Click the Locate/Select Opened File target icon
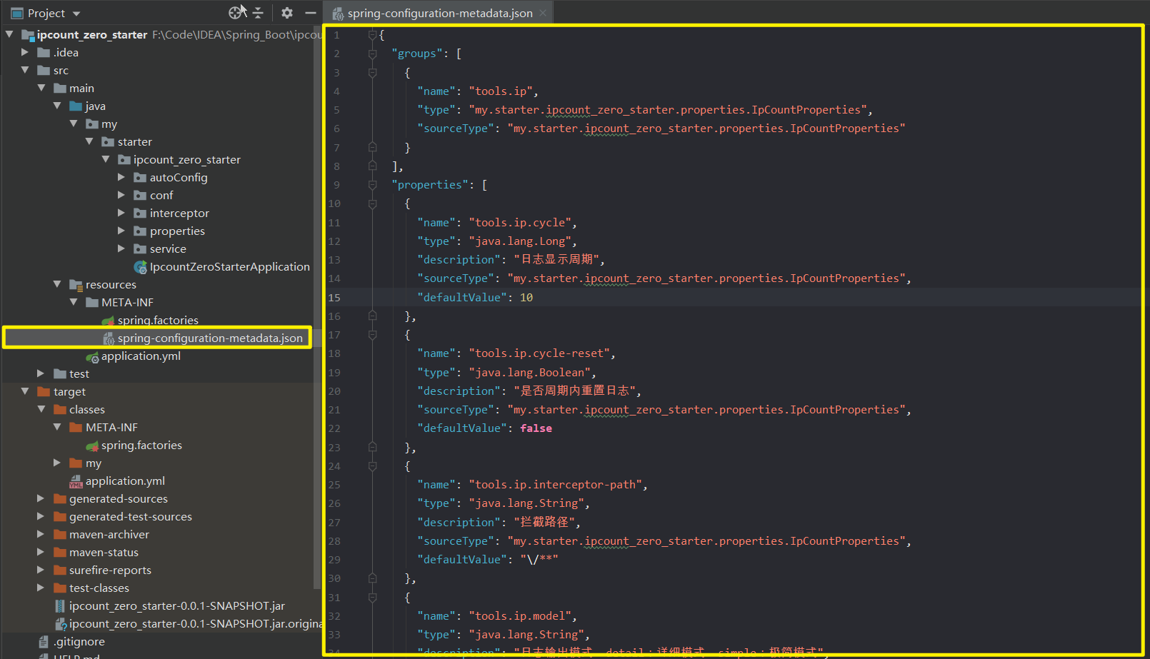The width and height of the screenshot is (1150, 659). (235, 13)
